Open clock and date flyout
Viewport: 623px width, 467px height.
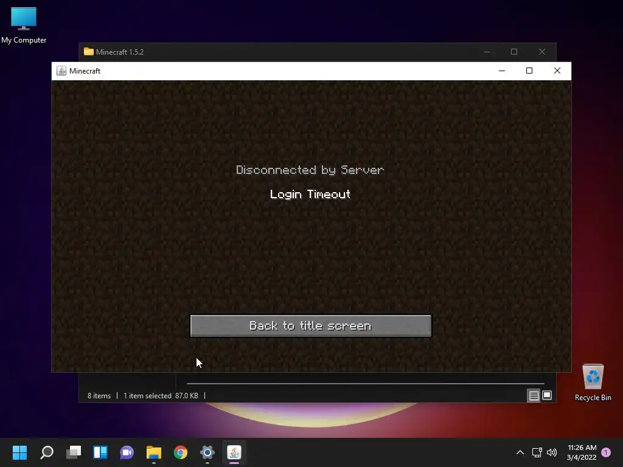[582, 452]
